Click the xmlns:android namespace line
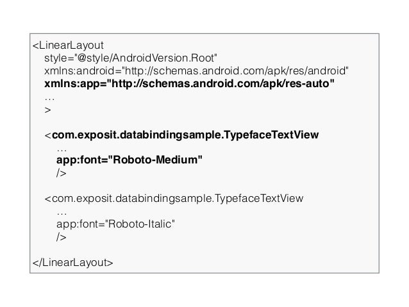The image size is (409, 307). pyautogui.click(x=196, y=71)
